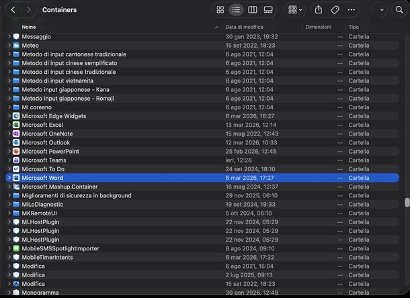
Task: Switch to gallery view
Action: (268, 10)
